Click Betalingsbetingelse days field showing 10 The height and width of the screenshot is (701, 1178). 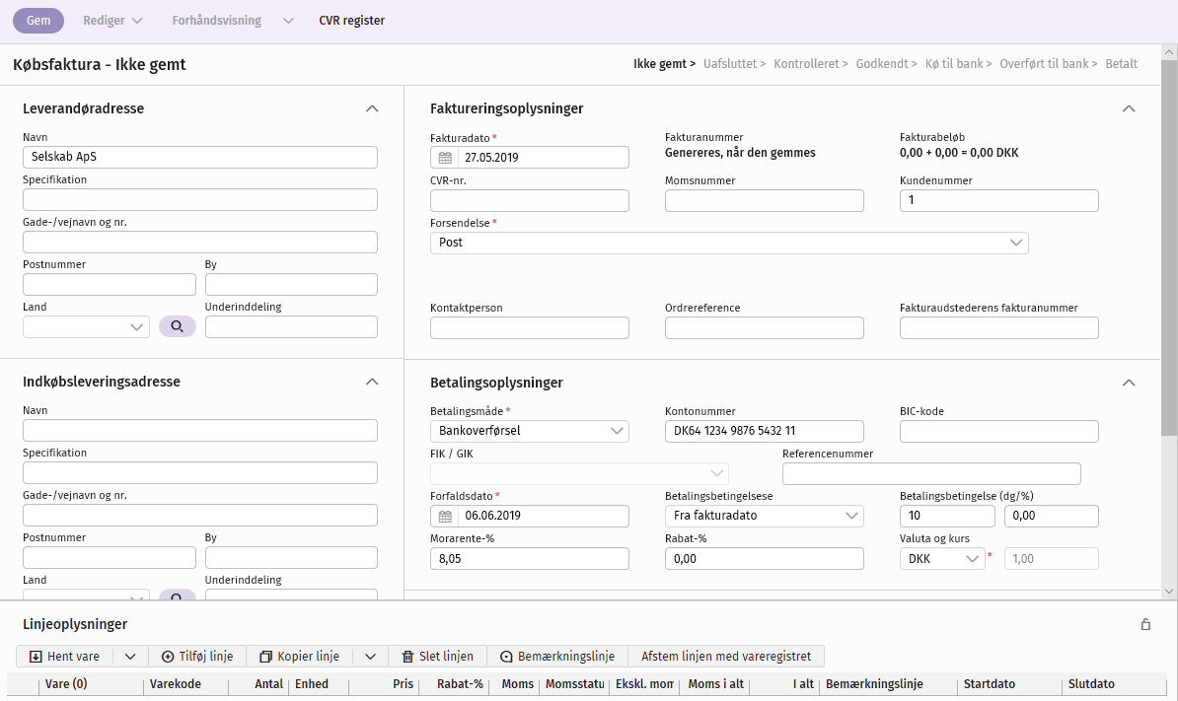click(947, 517)
